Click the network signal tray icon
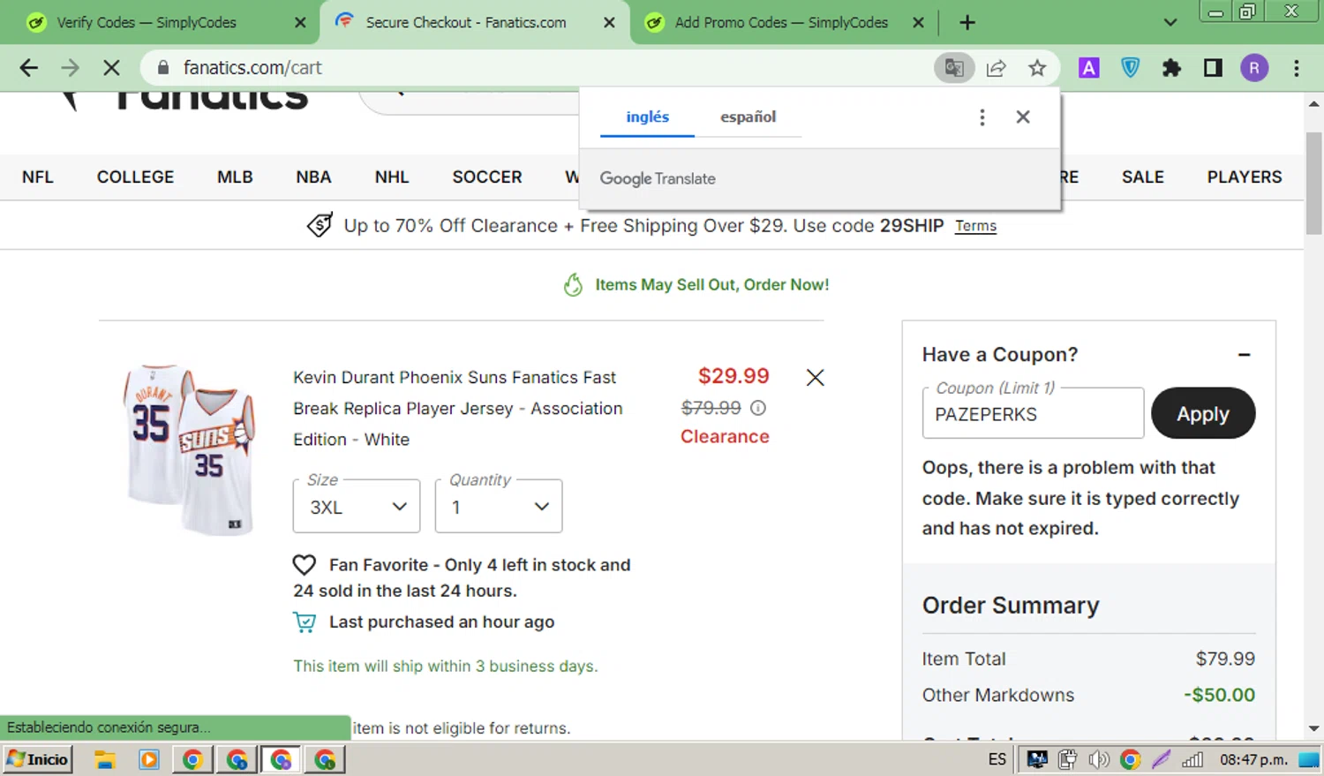1324x776 pixels. pyautogui.click(x=1192, y=759)
